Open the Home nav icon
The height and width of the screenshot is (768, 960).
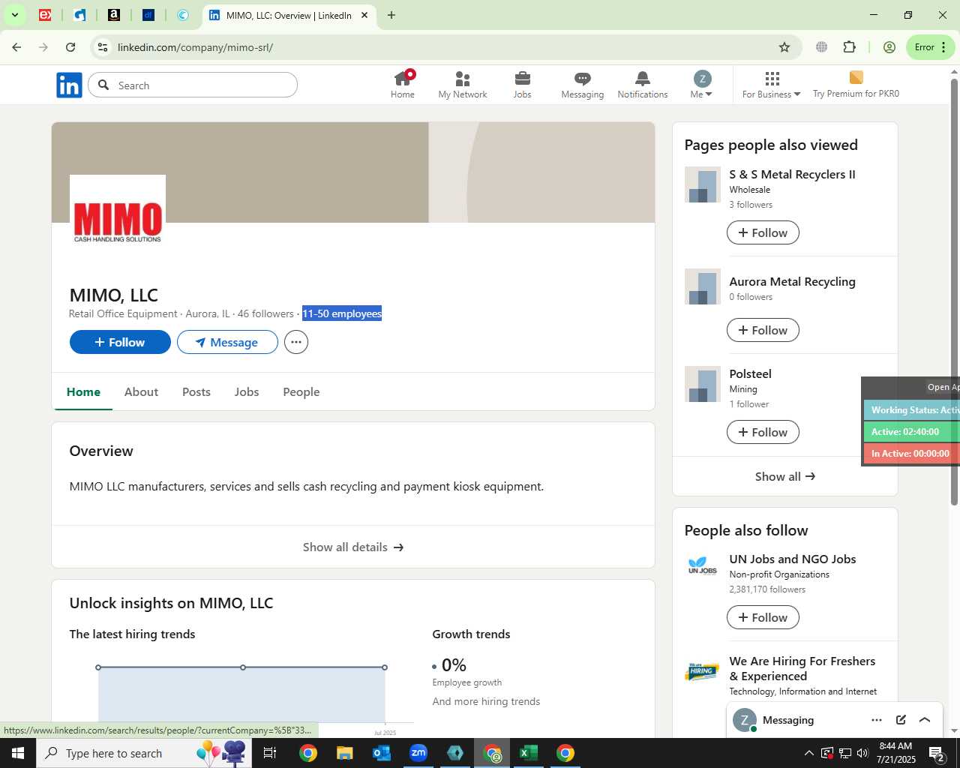click(403, 85)
